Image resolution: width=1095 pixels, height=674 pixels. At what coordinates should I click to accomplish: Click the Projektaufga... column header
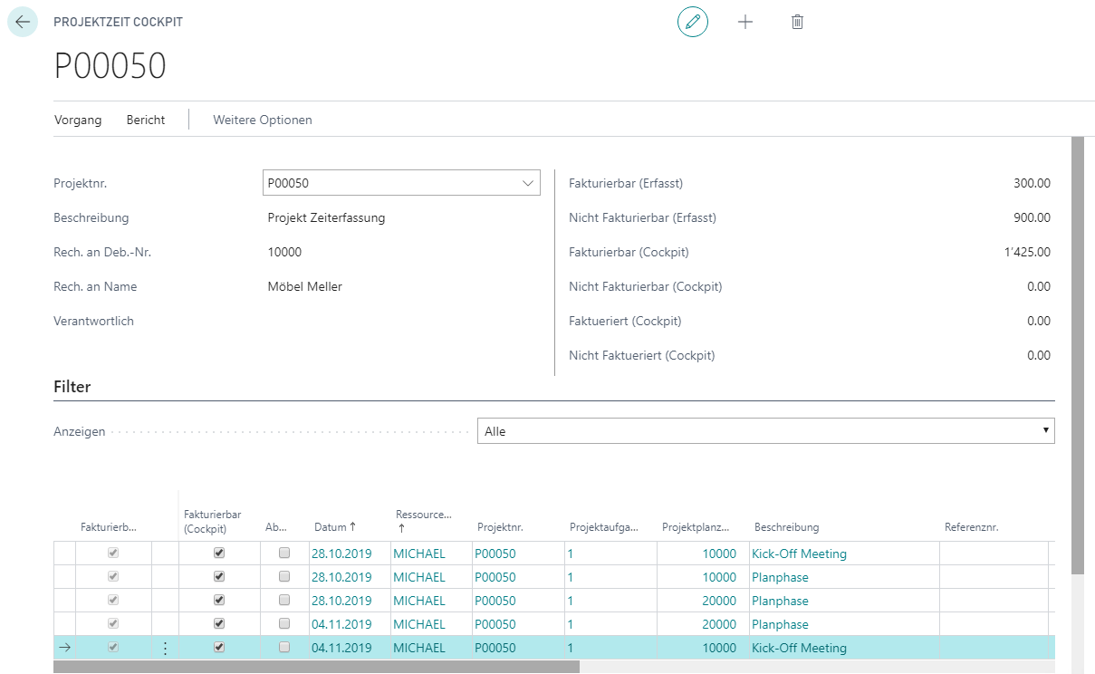tap(606, 527)
